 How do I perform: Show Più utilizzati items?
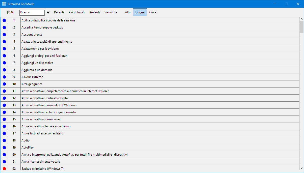click(77, 12)
